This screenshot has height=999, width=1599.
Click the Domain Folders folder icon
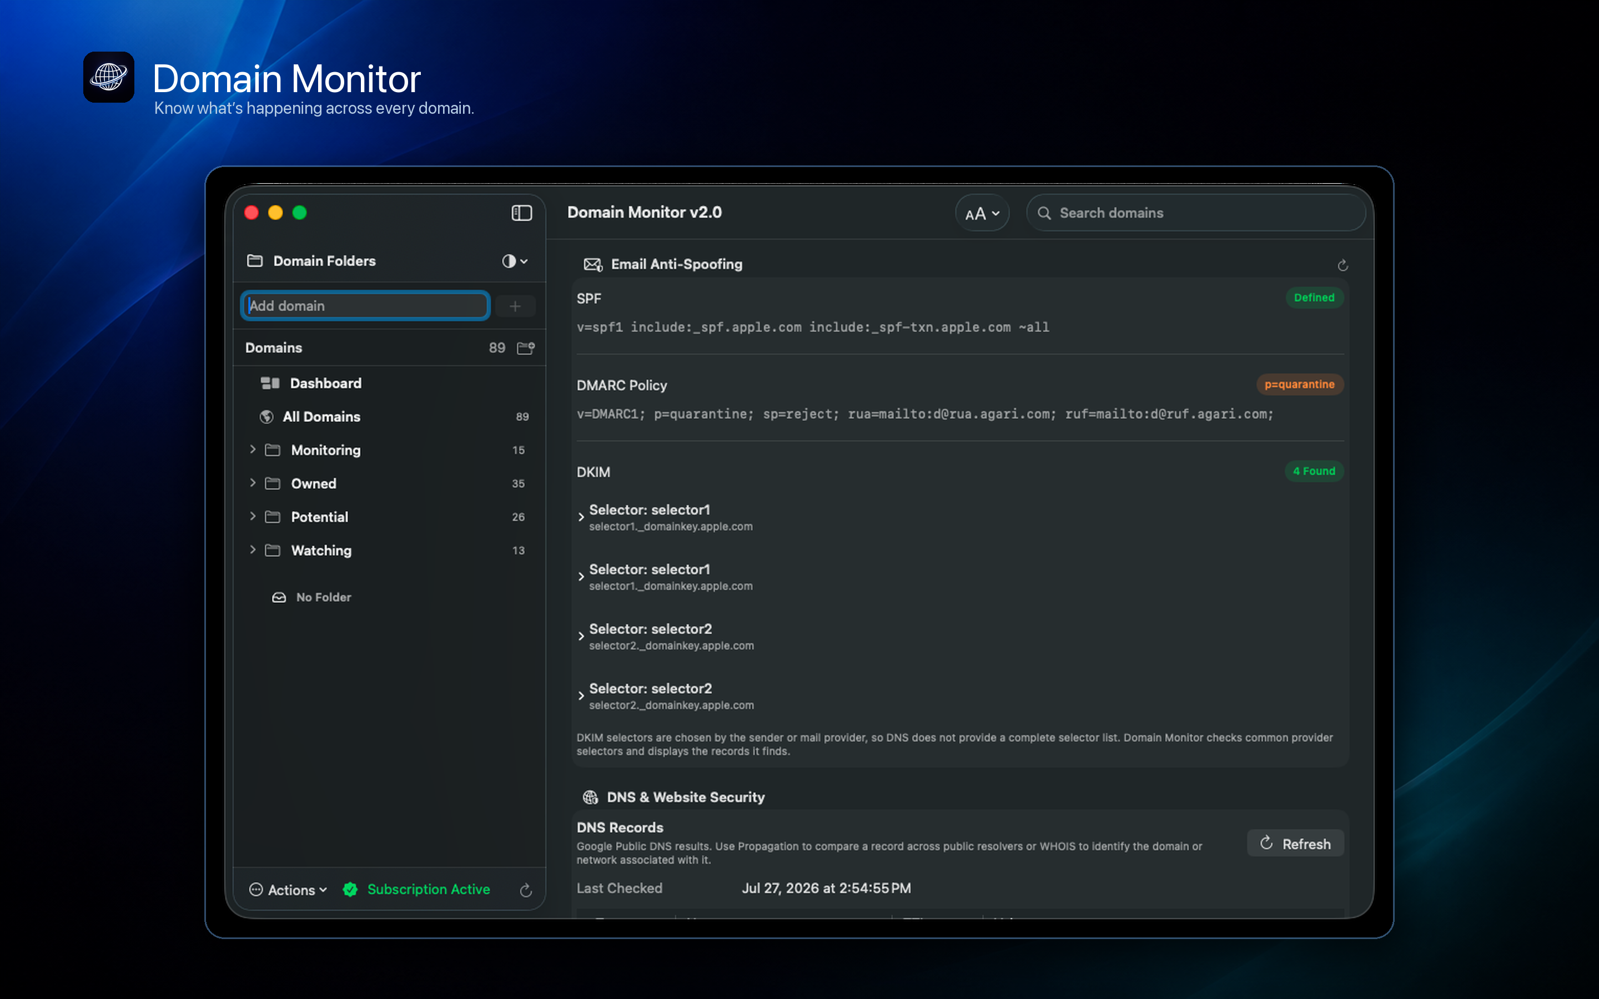[254, 261]
